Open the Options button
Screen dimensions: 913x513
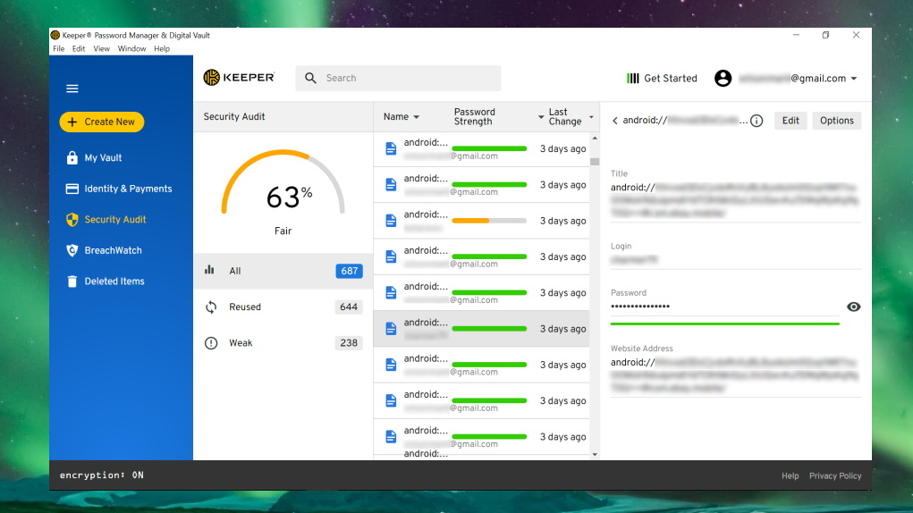pos(837,121)
